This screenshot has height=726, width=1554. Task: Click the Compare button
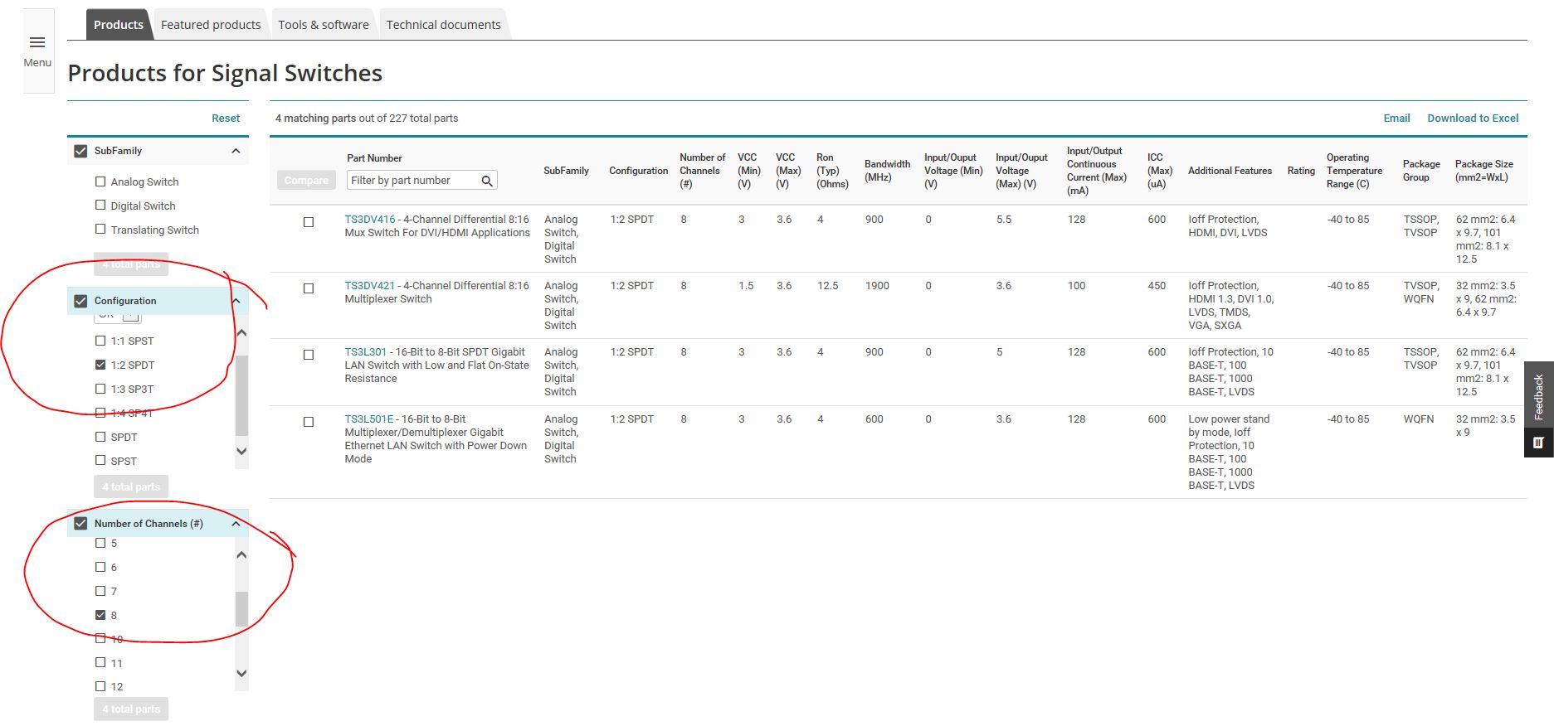[x=306, y=181]
